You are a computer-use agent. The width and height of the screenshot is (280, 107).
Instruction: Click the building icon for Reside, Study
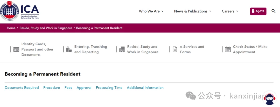(x=122, y=49)
